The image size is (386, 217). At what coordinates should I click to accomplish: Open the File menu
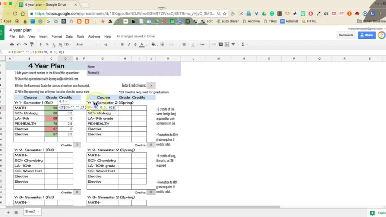(x=12, y=36)
